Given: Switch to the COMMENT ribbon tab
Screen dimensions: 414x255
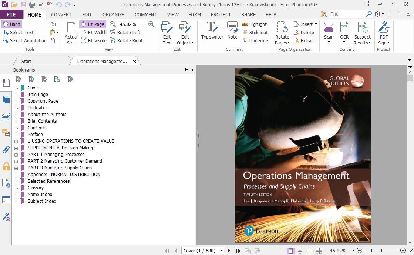Looking at the screenshot, I should (145, 14).
